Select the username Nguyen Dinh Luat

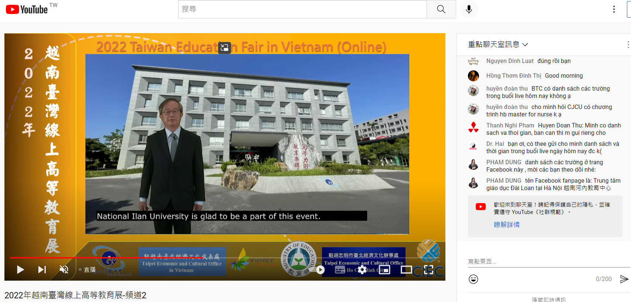pyautogui.click(x=510, y=61)
